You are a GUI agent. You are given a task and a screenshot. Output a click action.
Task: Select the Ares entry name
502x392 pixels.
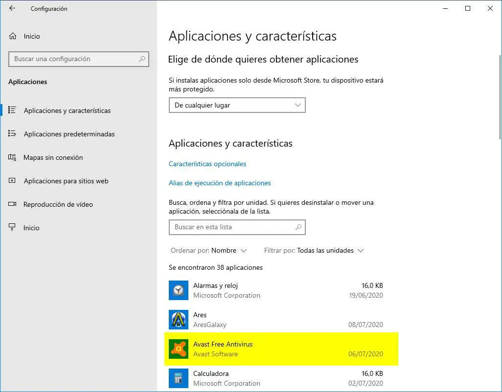[x=200, y=315]
